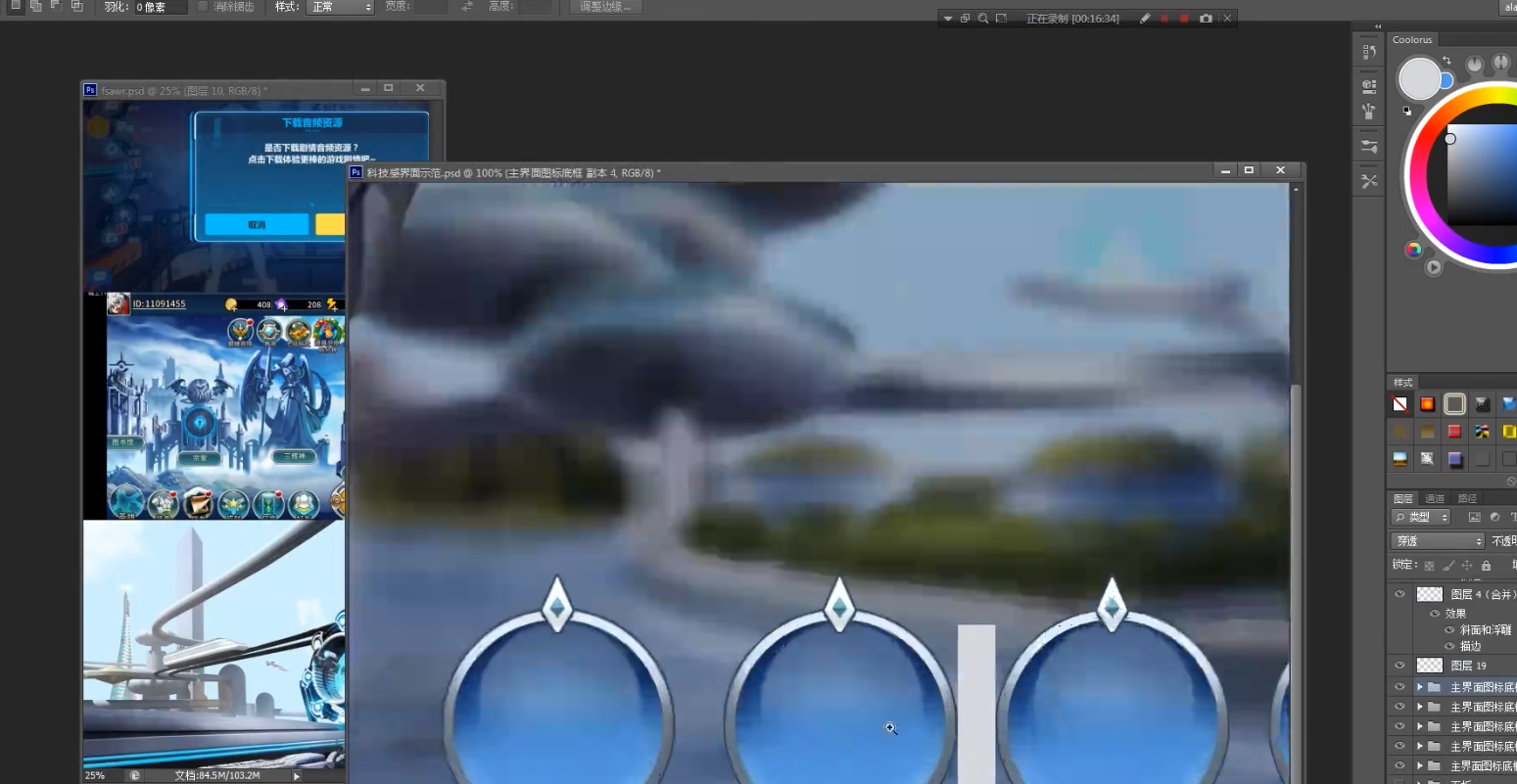Toggle visibility of 效果 effects
The image size is (1517, 784).
pos(1435,614)
